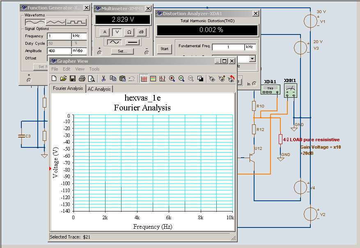Click the Paste clipboard icon in Grapher
Viewport: 360px width, 248px height.
tap(122, 78)
